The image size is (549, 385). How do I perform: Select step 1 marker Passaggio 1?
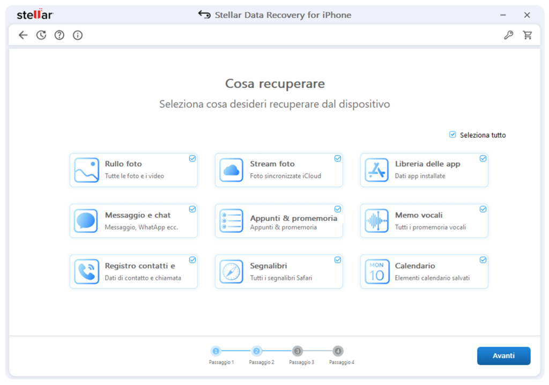[x=216, y=351]
